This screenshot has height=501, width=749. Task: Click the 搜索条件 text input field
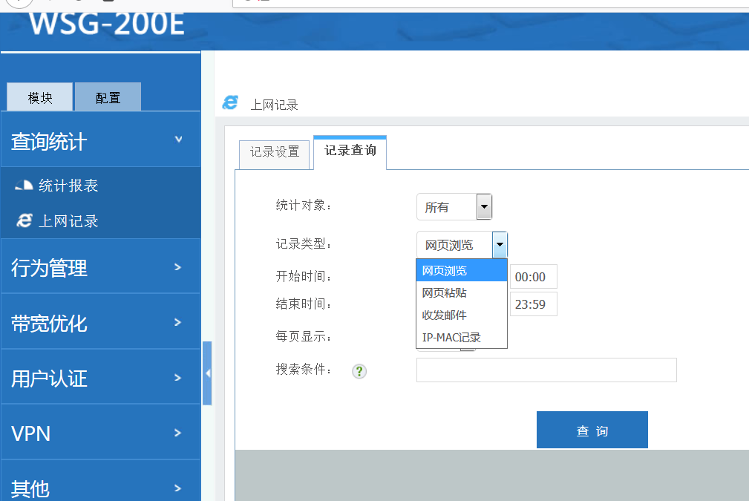tap(546, 370)
